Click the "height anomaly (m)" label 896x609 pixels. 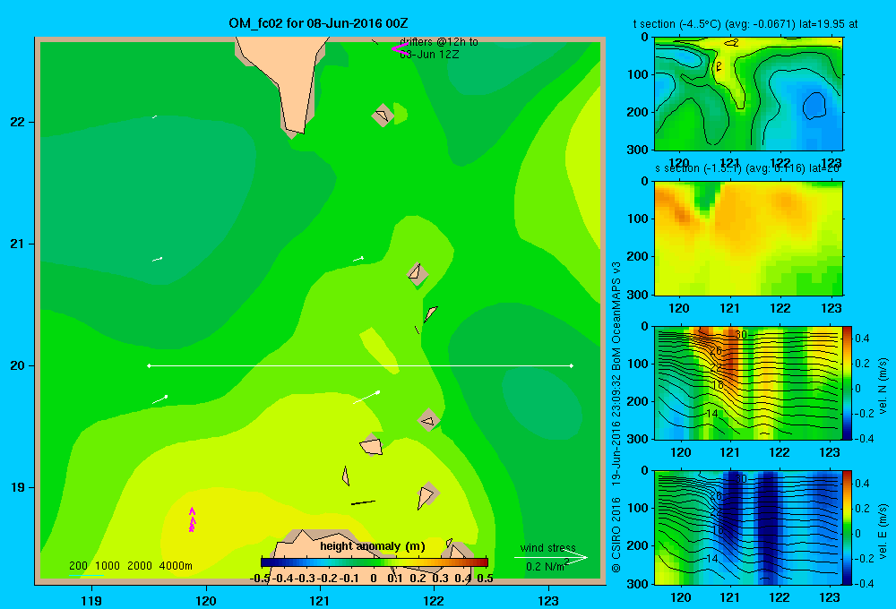[373, 546]
